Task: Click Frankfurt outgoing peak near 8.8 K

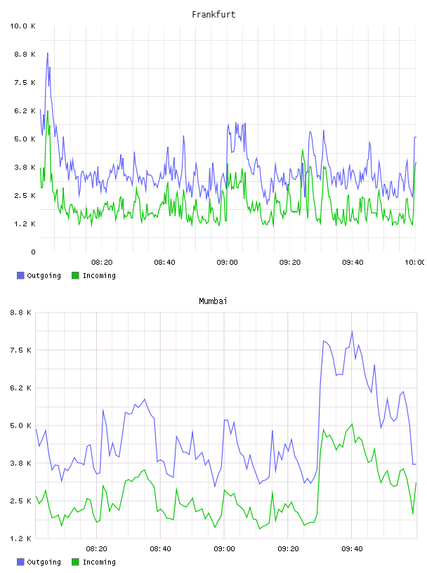Action: pyautogui.click(x=48, y=53)
